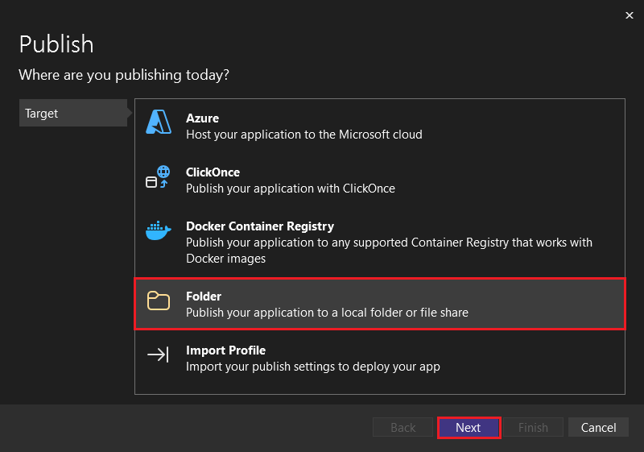Choose the Import Profile title
The image size is (644, 452).
click(226, 350)
